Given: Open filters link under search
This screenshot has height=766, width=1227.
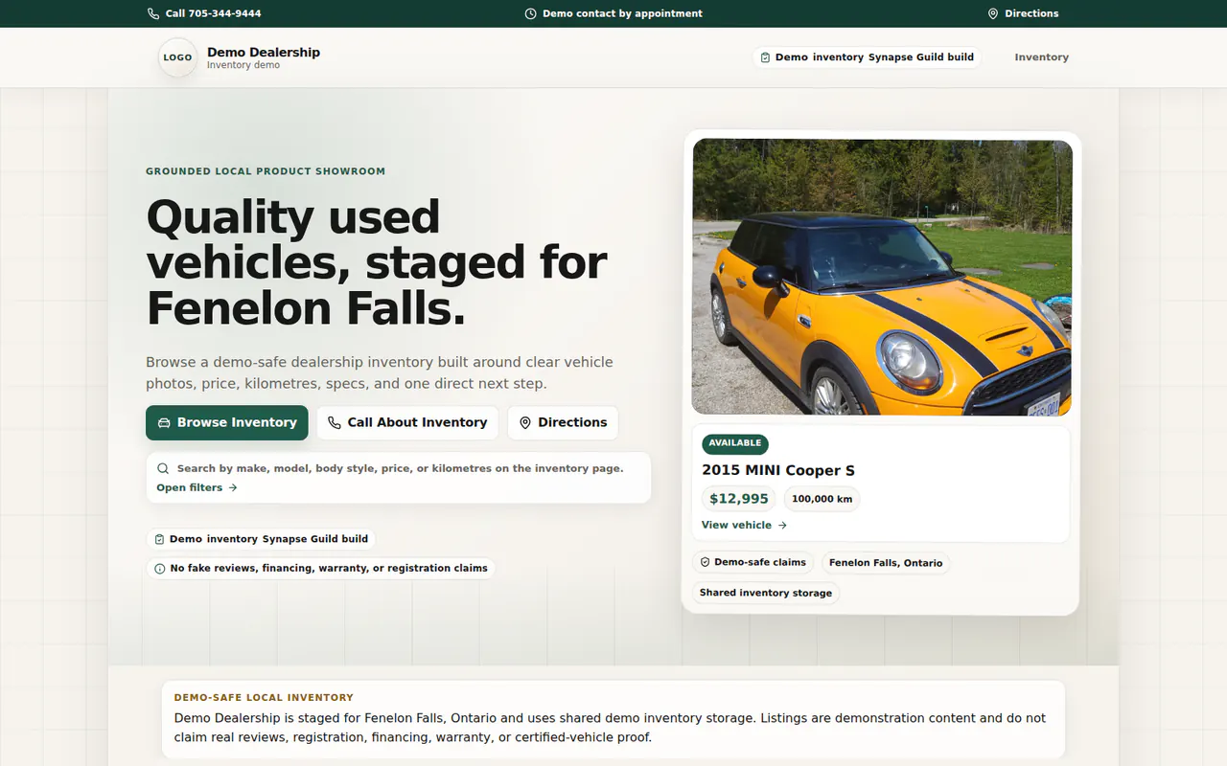Looking at the screenshot, I should pos(197,487).
